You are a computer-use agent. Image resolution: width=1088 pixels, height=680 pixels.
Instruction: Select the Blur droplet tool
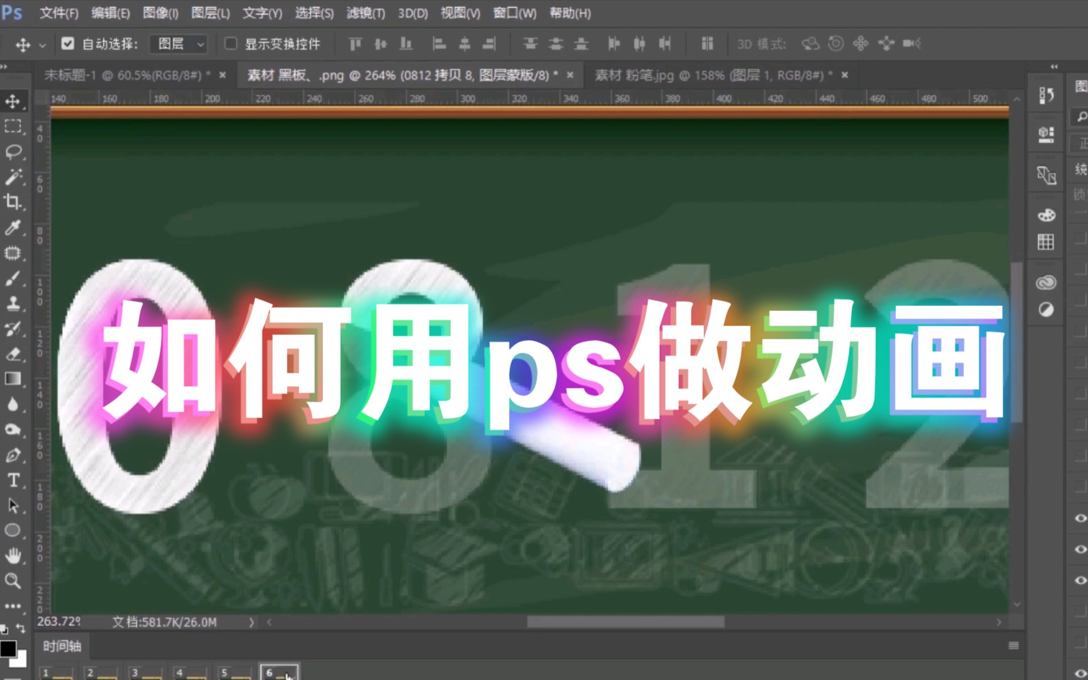pyautogui.click(x=13, y=404)
